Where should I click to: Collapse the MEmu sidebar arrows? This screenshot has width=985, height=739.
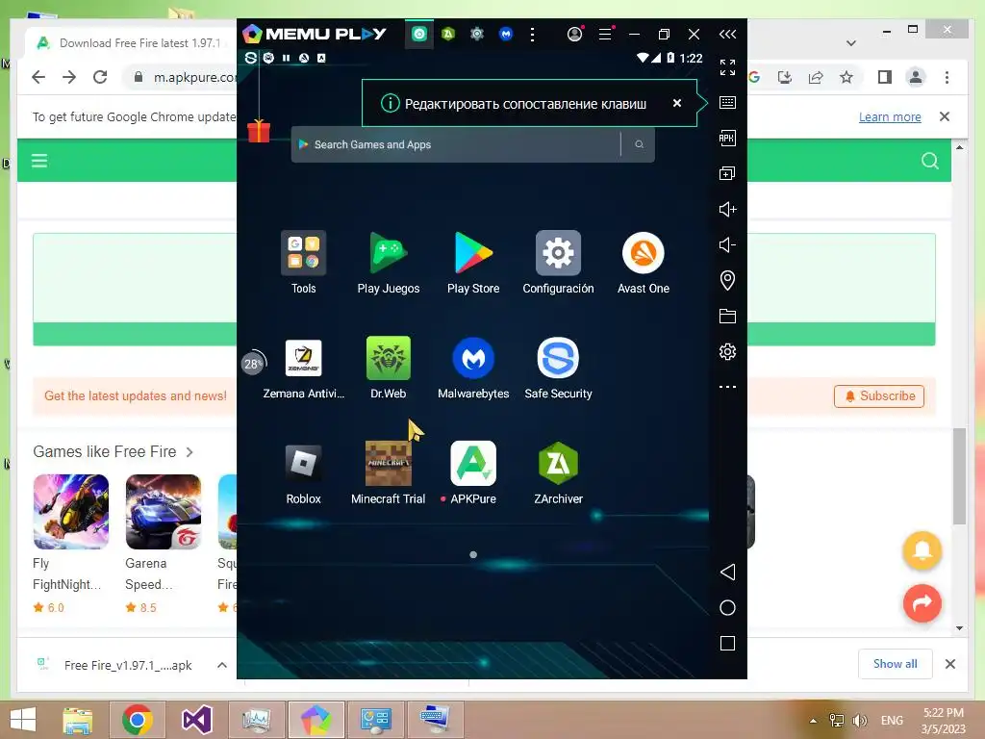727,34
